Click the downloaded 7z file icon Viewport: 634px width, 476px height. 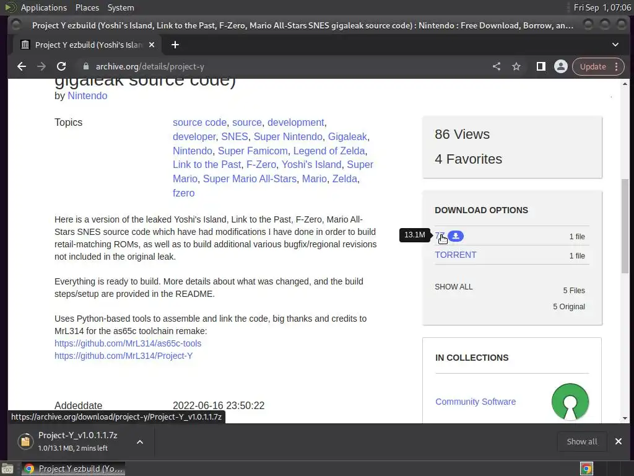25,441
